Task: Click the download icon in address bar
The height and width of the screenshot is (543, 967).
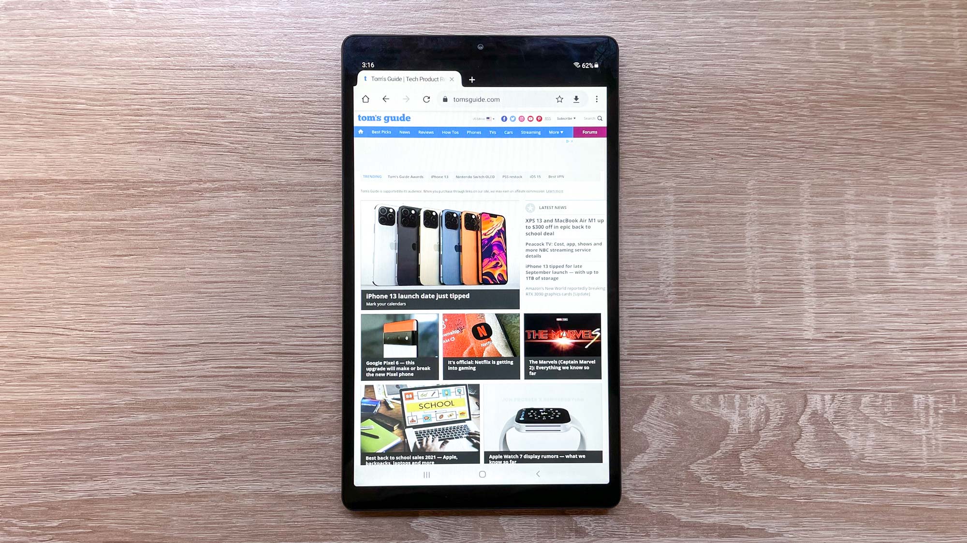Action: 576,99
